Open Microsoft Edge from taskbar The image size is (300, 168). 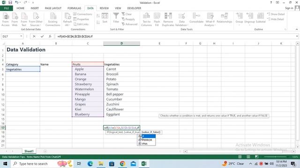[90, 164]
